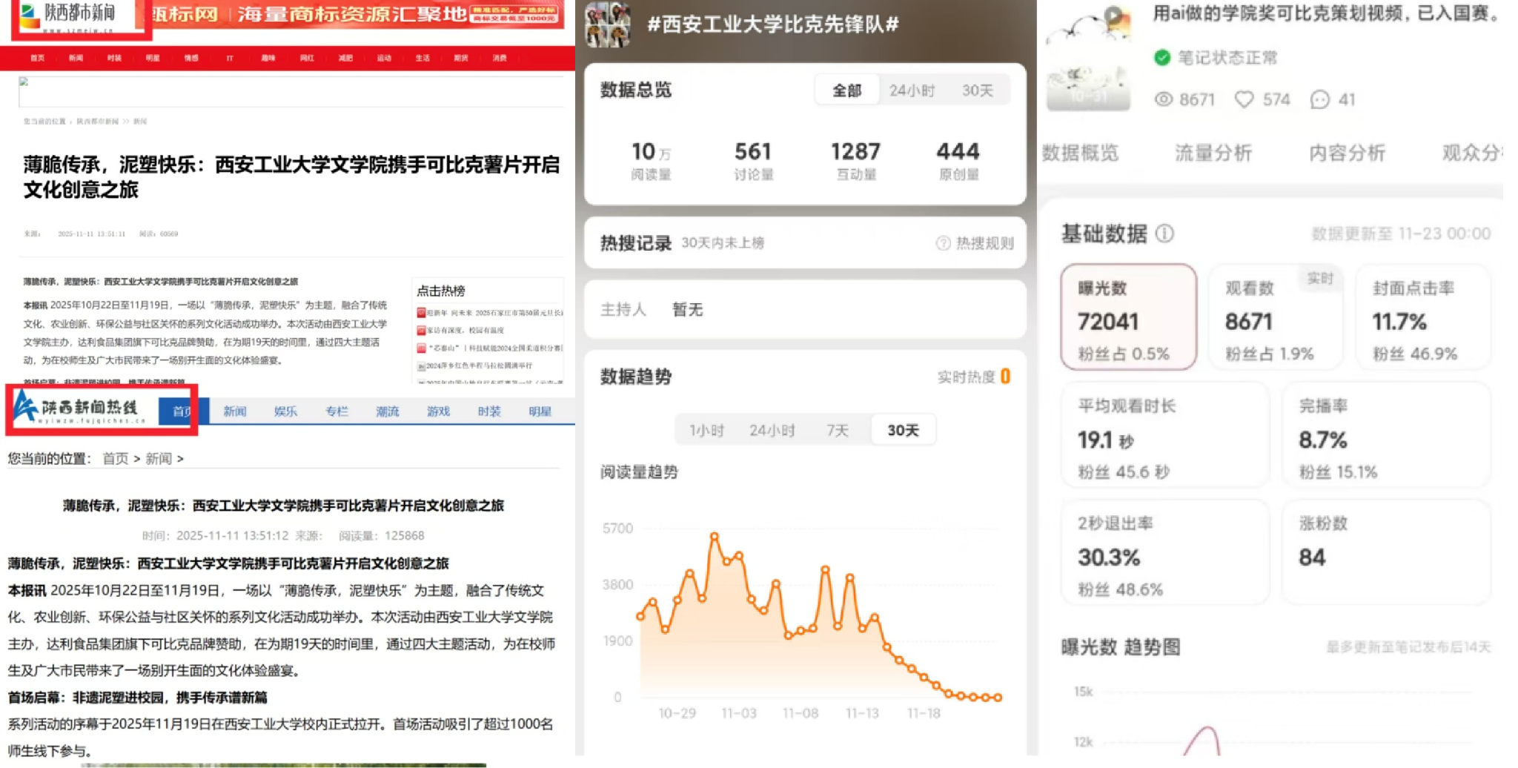
Task: Switch 数据趋势 chart to 1小时
Action: (706, 431)
